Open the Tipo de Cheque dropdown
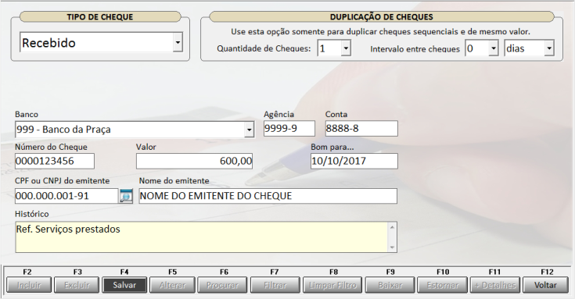Screen dimensions: 575x299 (178, 42)
